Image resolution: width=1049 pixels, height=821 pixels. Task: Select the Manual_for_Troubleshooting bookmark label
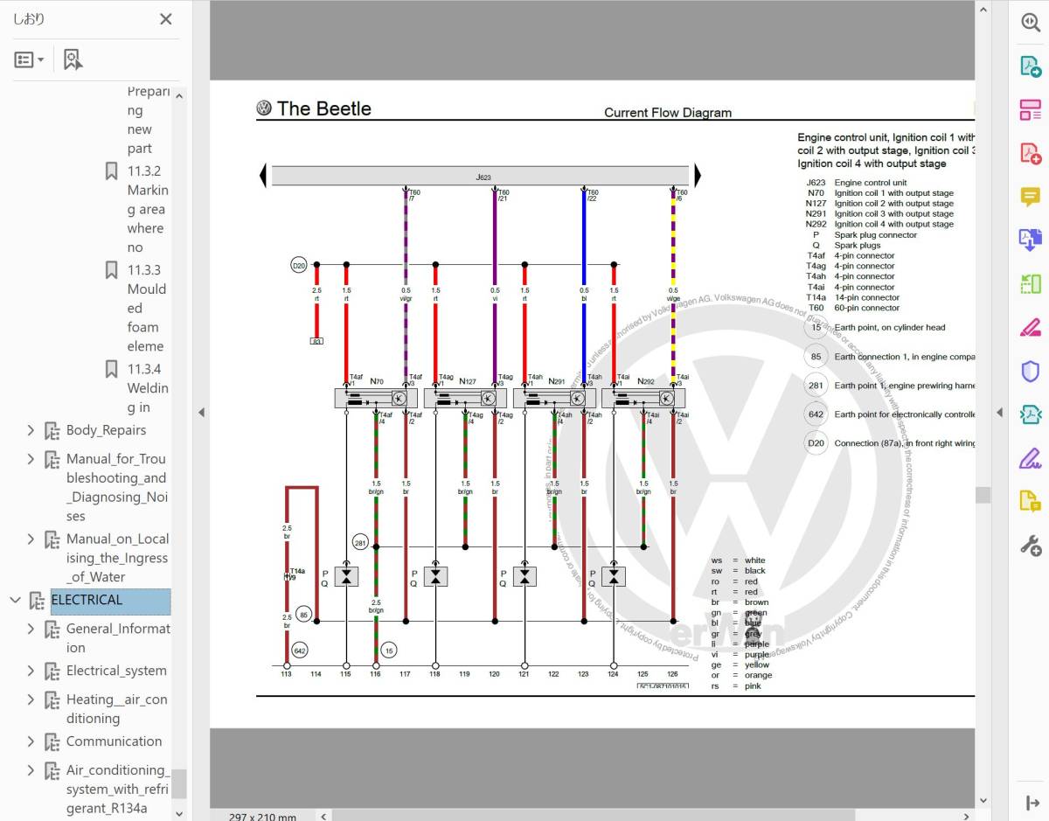point(117,488)
